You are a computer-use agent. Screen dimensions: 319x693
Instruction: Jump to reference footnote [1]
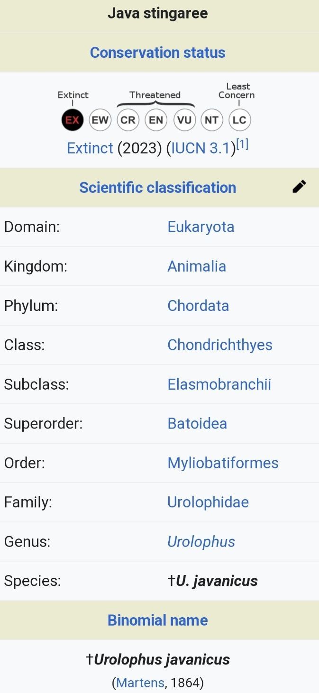[242, 145]
